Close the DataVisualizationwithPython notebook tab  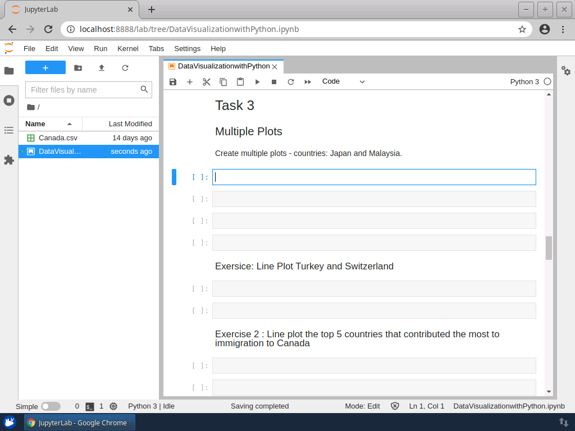pyautogui.click(x=275, y=67)
